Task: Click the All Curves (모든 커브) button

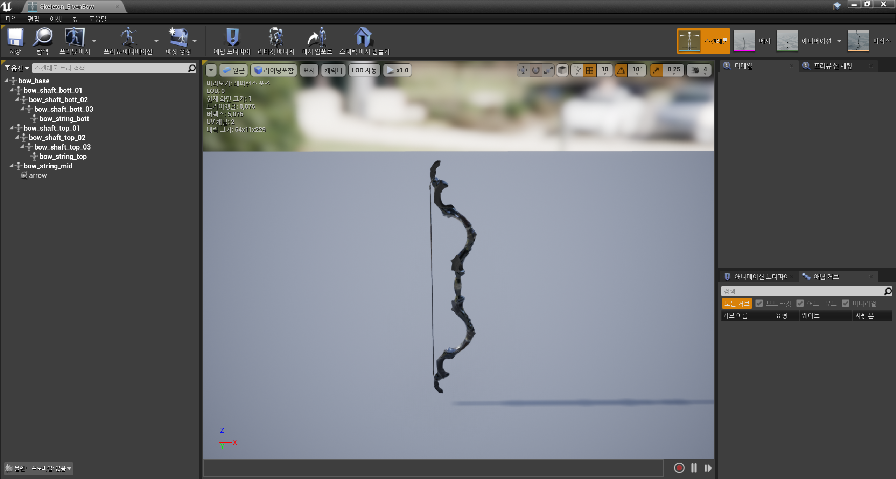Action: coord(737,304)
